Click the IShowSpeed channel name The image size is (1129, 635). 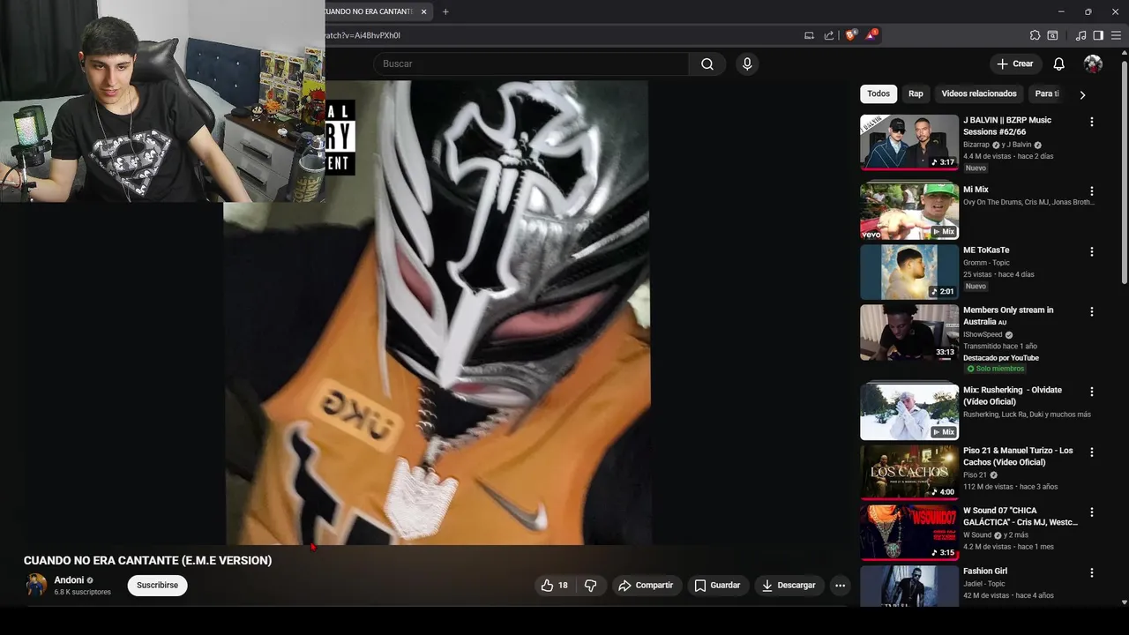pos(983,334)
